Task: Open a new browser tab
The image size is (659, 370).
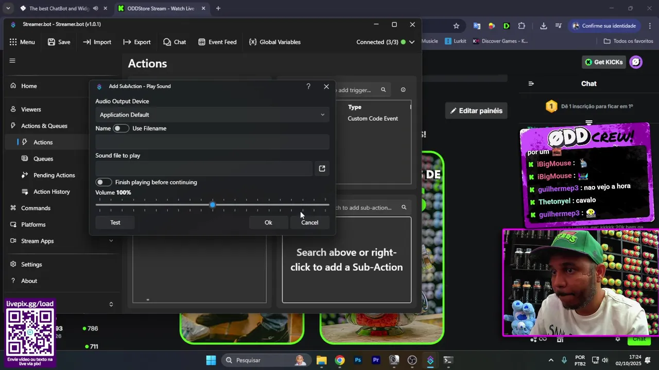Action: [218, 8]
